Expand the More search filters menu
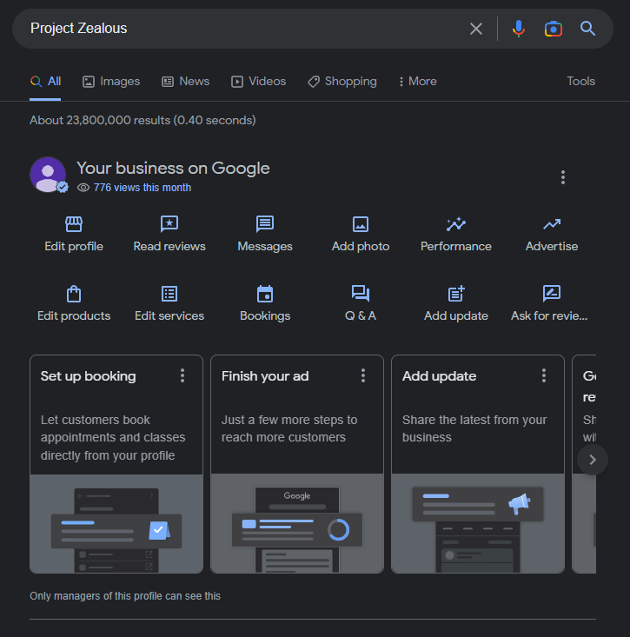This screenshot has height=637, width=630. [417, 81]
